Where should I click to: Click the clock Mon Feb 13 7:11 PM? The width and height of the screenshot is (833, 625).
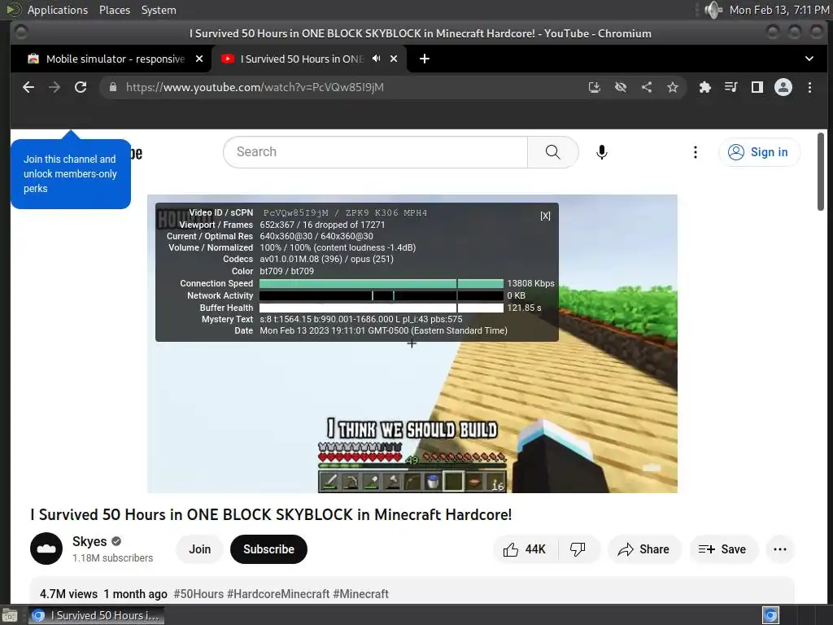tap(779, 10)
